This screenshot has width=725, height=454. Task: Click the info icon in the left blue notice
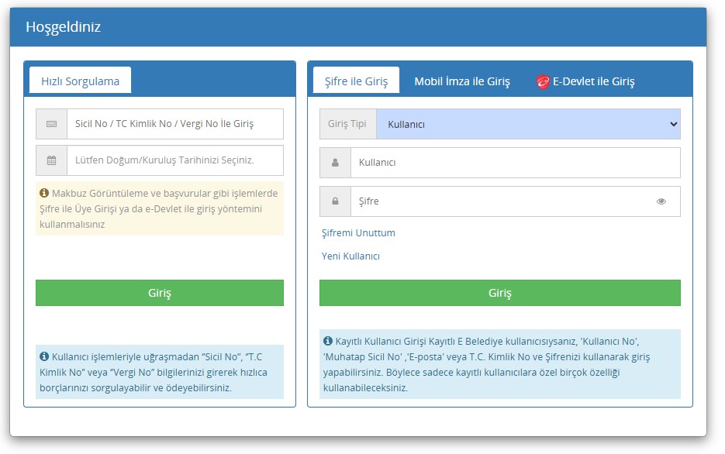click(x=44, y=356)
